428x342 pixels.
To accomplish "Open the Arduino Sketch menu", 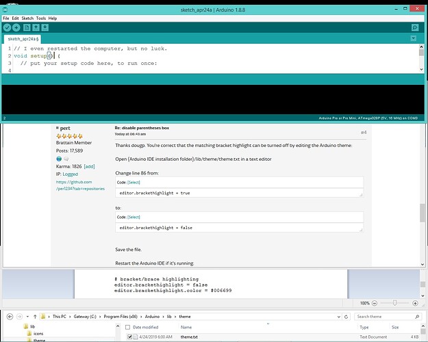I will (27, 18).
